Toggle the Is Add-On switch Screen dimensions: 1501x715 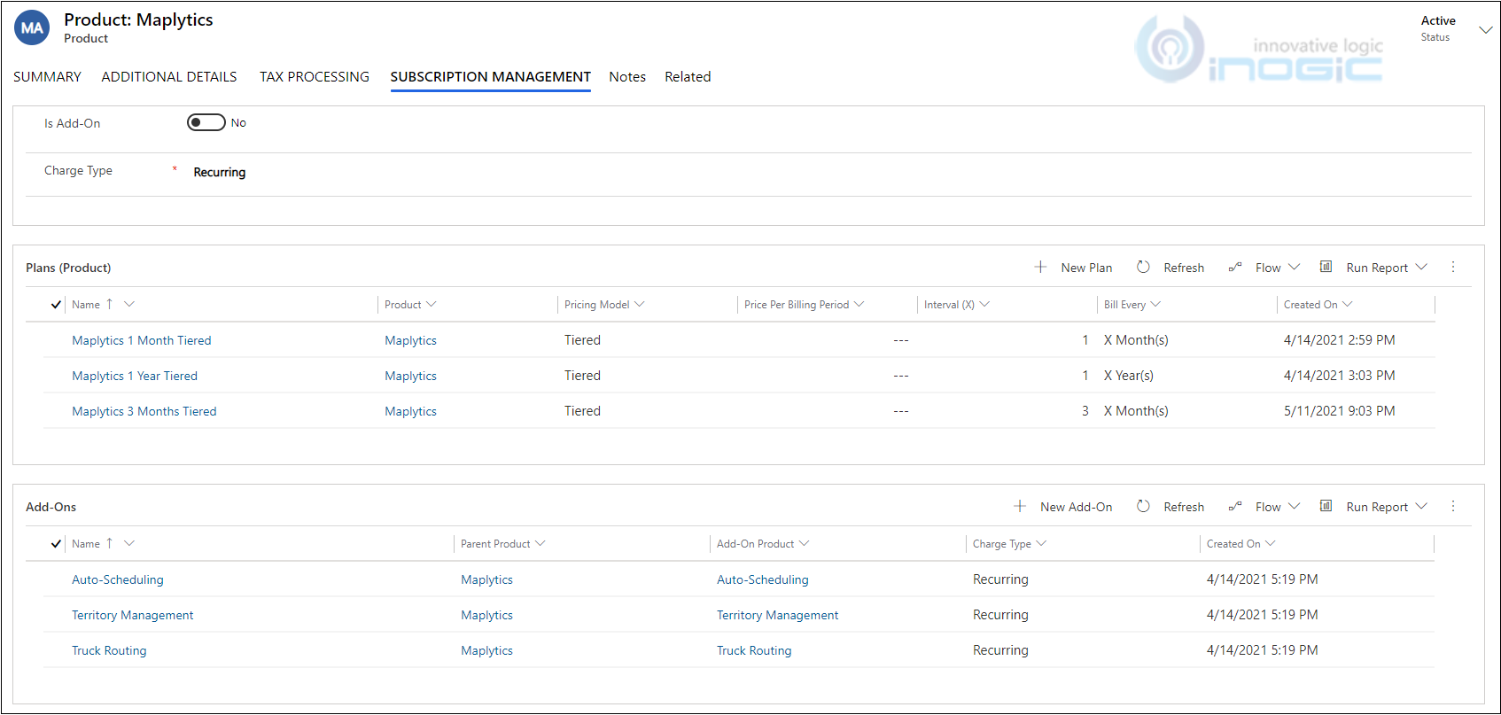[x=206, y=122]
